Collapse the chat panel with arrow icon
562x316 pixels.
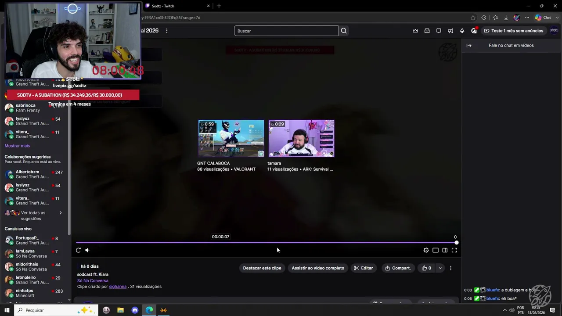tap(469, 46)
